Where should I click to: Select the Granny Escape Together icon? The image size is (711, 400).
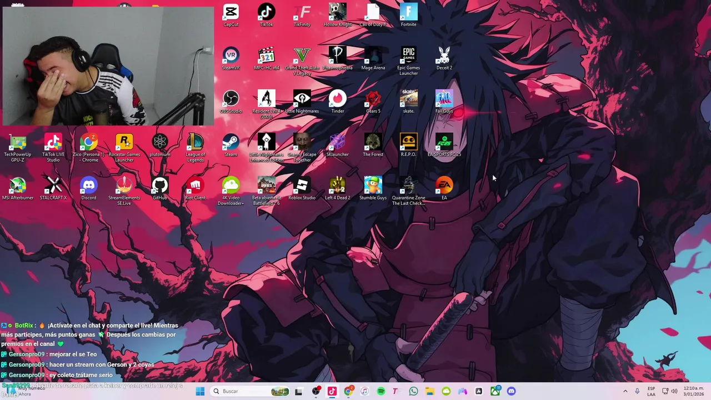(x=302, y=148)
